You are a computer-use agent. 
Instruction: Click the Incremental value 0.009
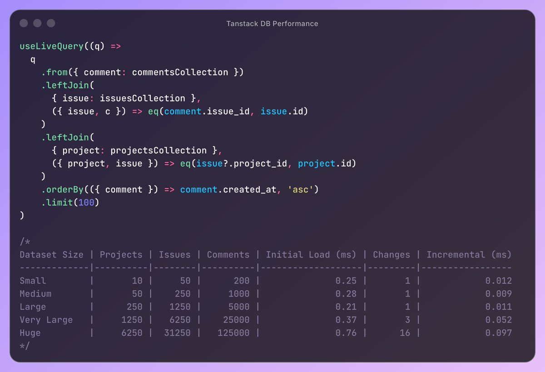pos(498,294)
